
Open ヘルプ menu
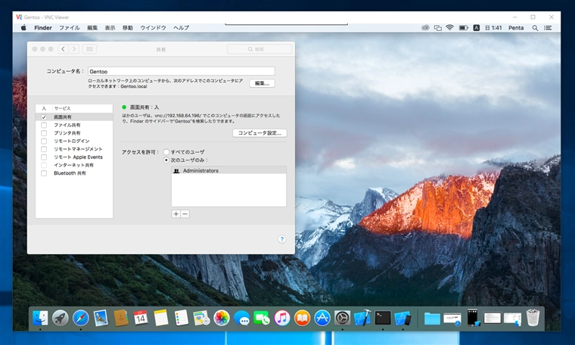[x=181, y=27]
